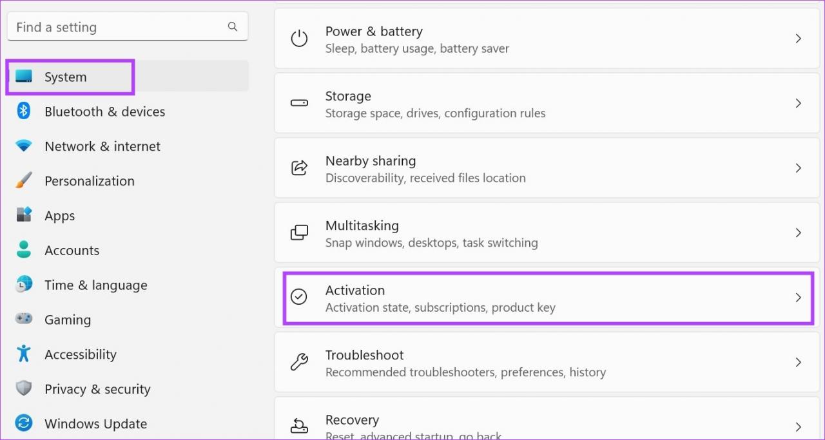The width and height of the screenshot is (825, 440).
Task: Click the Personalization paintbrush icon
Action: point(24,181)
